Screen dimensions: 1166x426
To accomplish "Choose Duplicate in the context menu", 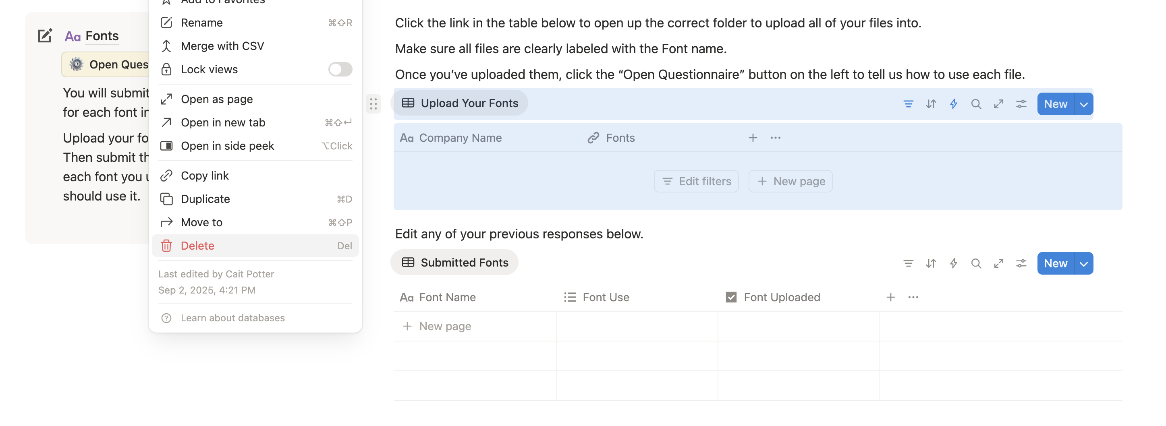I will [x=205, y=199].
